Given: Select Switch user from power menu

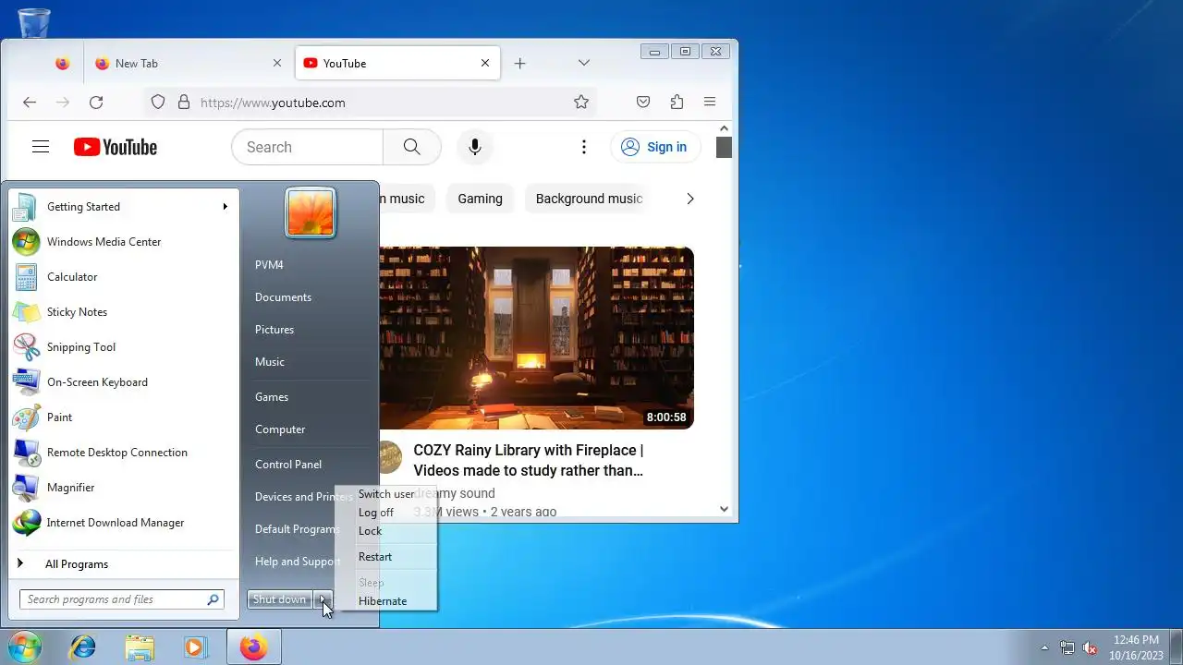Looking at the screenshot, I should [x=386, y=494].
